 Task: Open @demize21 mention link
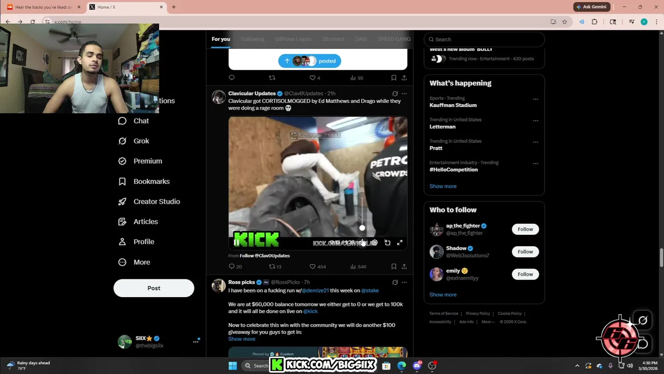pos(315,290)
